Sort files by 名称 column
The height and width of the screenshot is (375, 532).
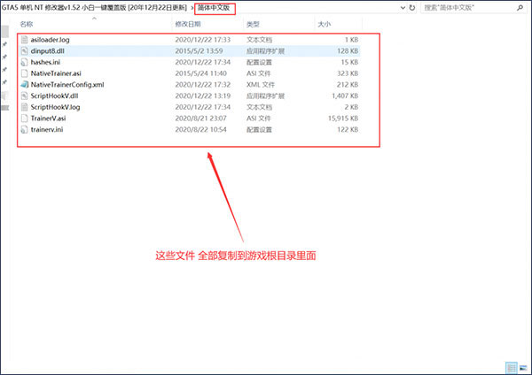point(27,24)
